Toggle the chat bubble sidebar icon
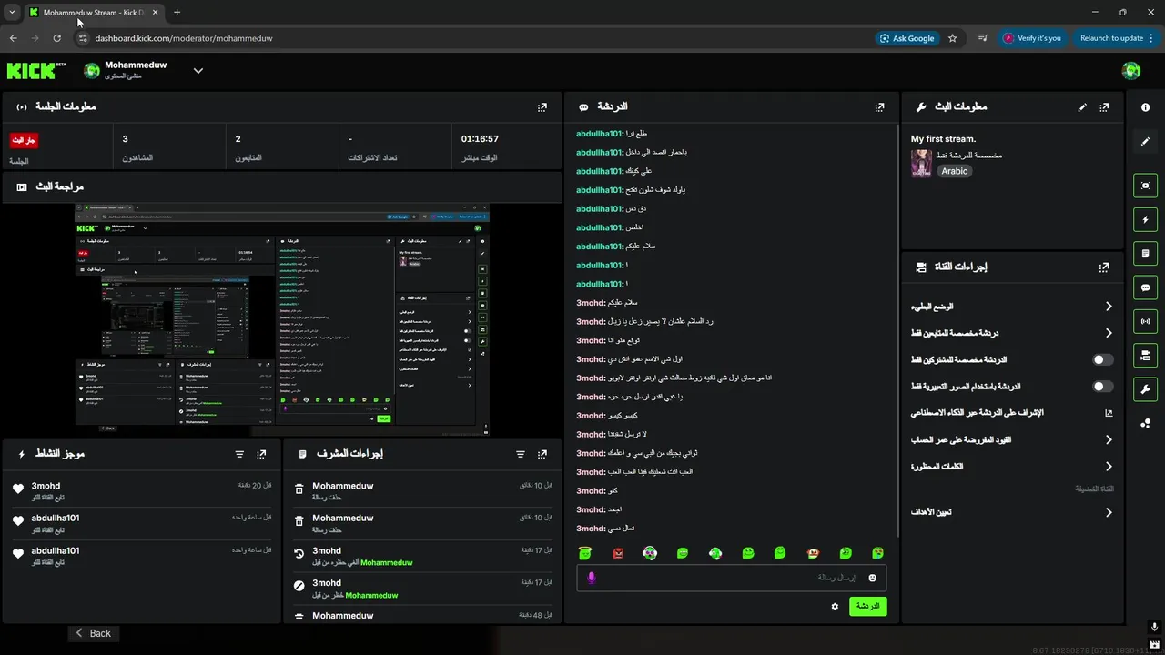1165x655 pixels. (1145, 287)
